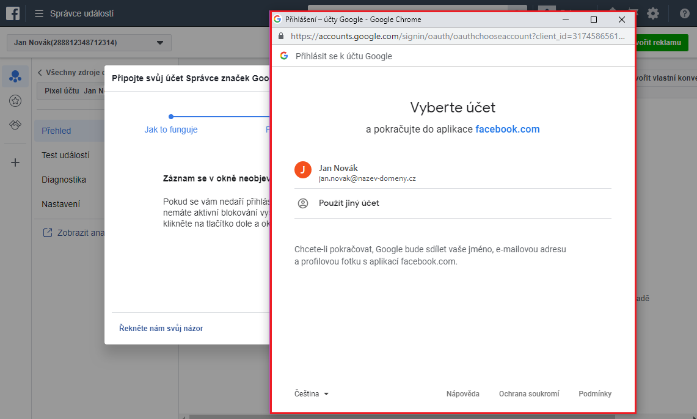
Task: Click Řekněte nám svůj názor link
Action: tap(161, 329)
